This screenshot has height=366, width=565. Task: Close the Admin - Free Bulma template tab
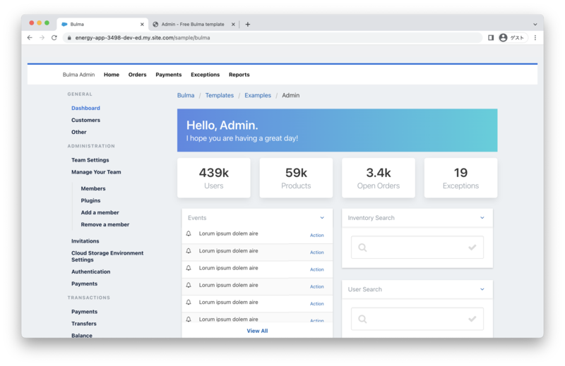(233, 24)
